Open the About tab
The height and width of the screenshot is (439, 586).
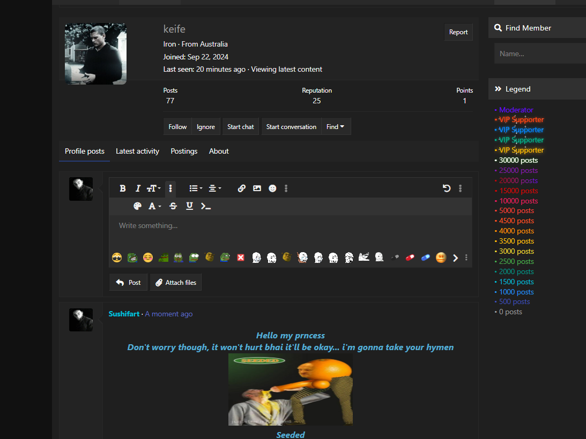tap(219, 151)
